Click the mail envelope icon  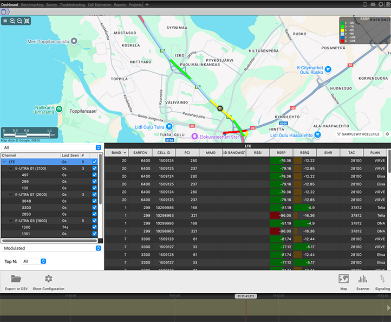373,4
